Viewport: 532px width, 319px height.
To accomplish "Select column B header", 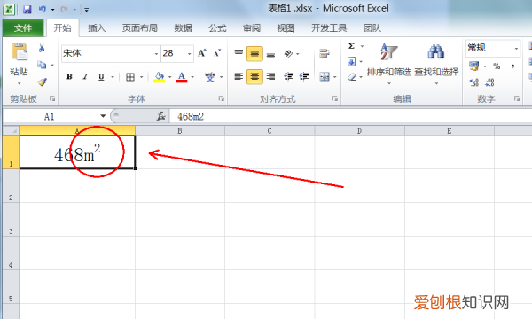I will coord(180,130).
